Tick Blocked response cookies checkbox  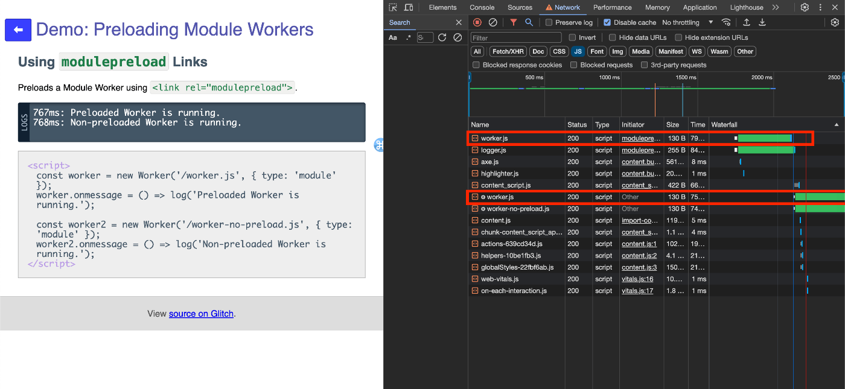point(476,65)
